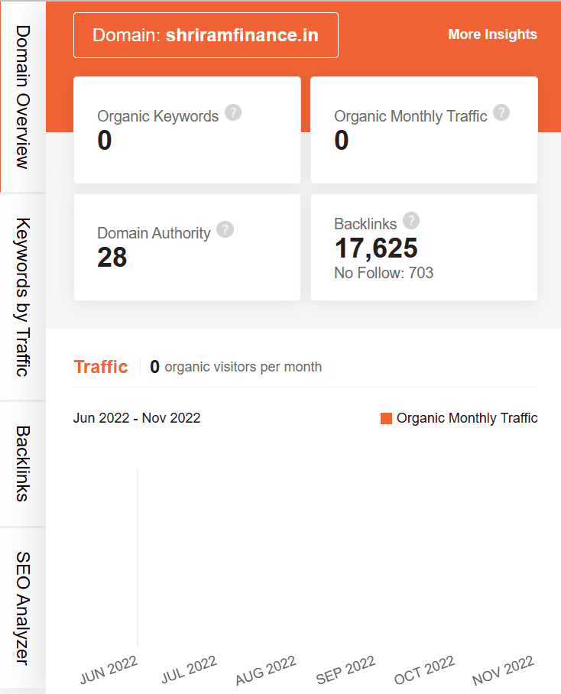Click the Organic Monthly Traffic help icon
561x694 pixels.
click(501, 112)
